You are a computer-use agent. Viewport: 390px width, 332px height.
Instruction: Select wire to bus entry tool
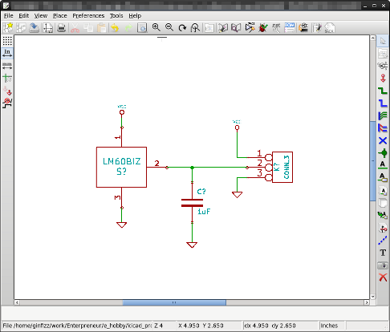[383, 115]
